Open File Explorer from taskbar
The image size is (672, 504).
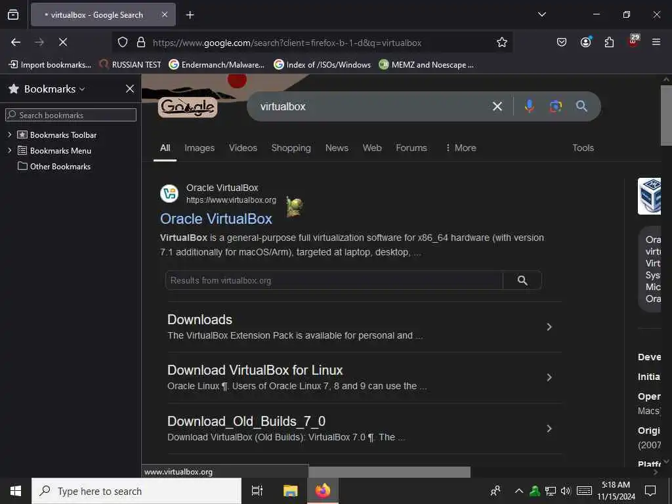pyautogui.click(x=290, y=491)
